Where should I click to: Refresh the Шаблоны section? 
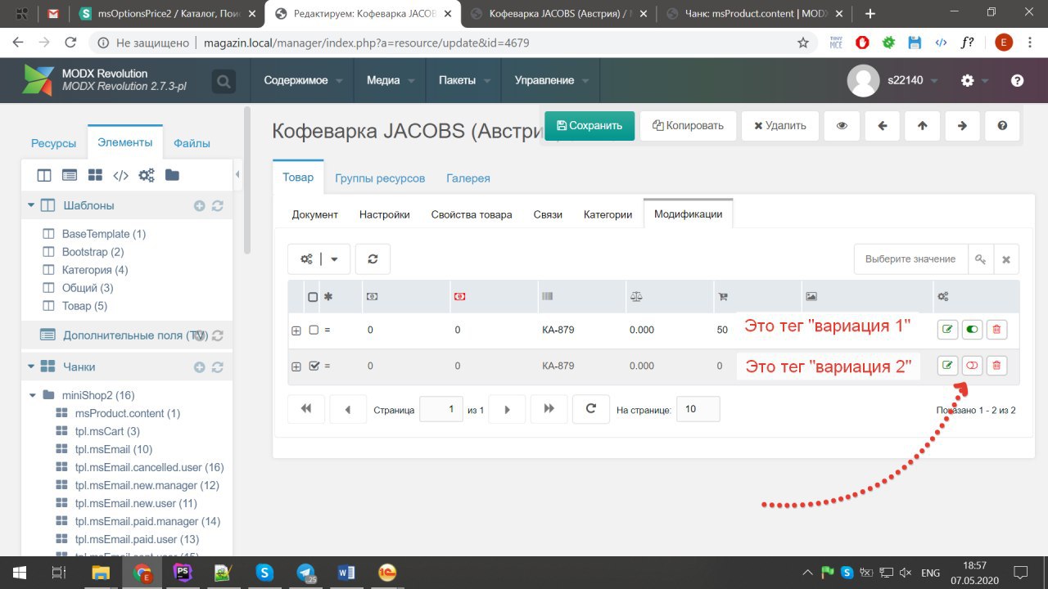[218, 206]
